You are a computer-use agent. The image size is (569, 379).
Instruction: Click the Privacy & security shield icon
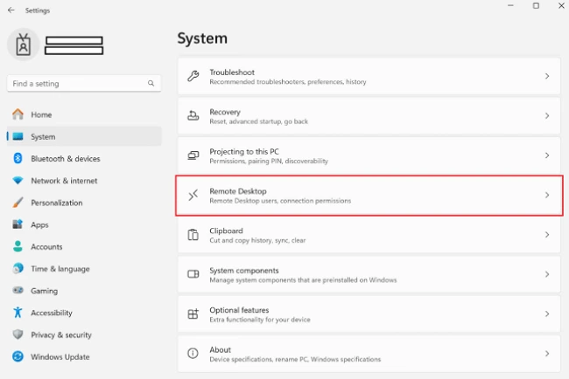[18, 334]
